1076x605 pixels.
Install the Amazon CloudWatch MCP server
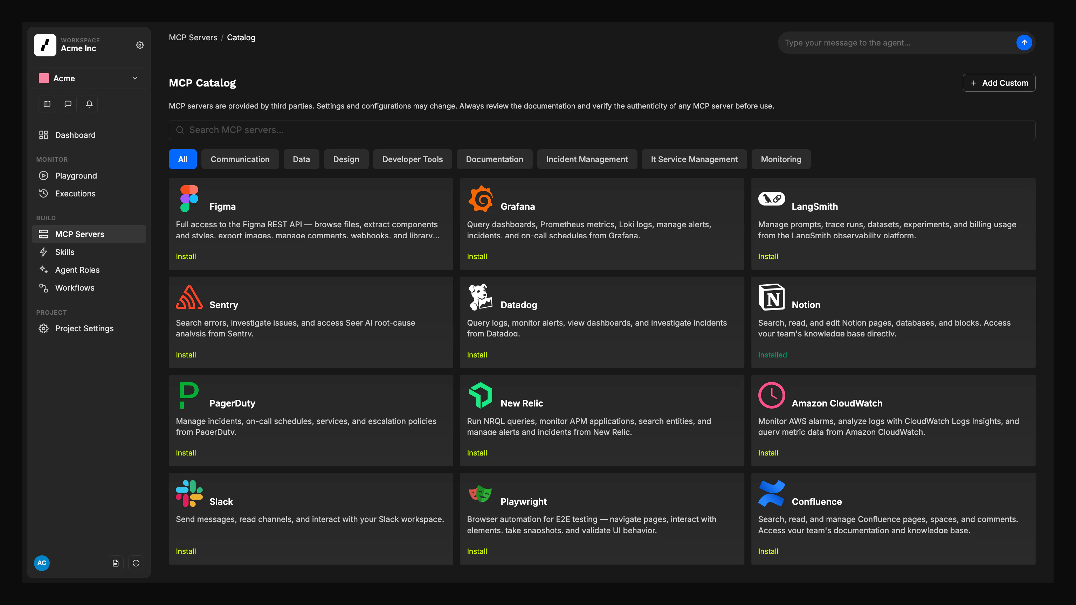(x=768, y=453)
